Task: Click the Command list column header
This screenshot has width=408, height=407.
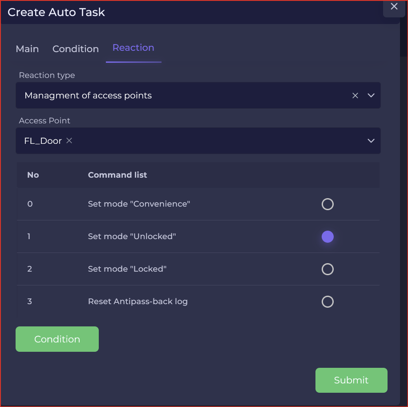Action: coord(117,175)
